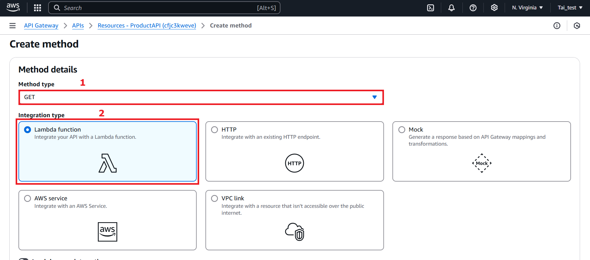Open the Tai_test account dropdown
The height and width of the screenshot is (260, 590).
[570, 8]
